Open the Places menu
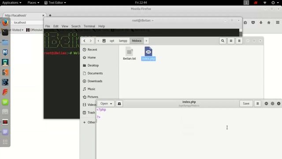282x159 pixels. click(x=33, y=3)
